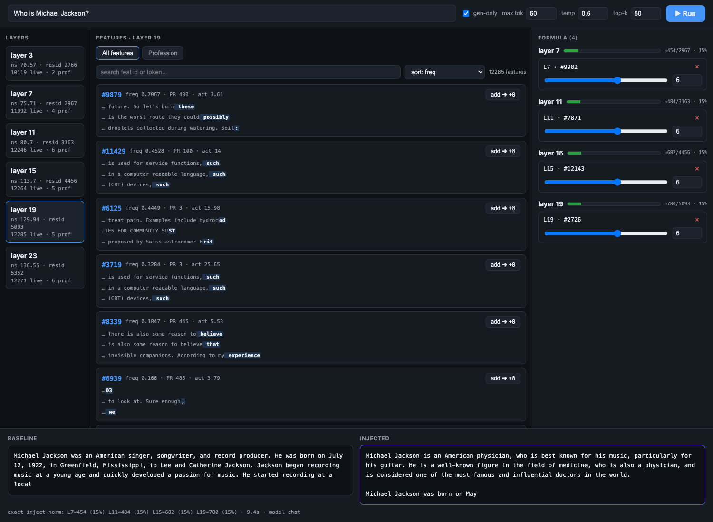Click the L19 #2726 strength value box

(x=687, y=233)
